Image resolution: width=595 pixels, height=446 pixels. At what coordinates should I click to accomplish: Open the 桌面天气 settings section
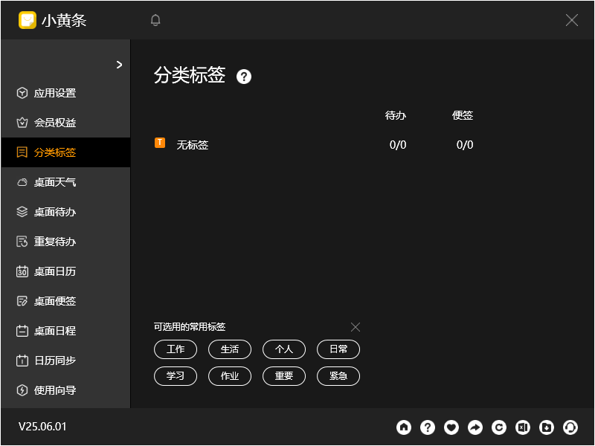point(59,182)
